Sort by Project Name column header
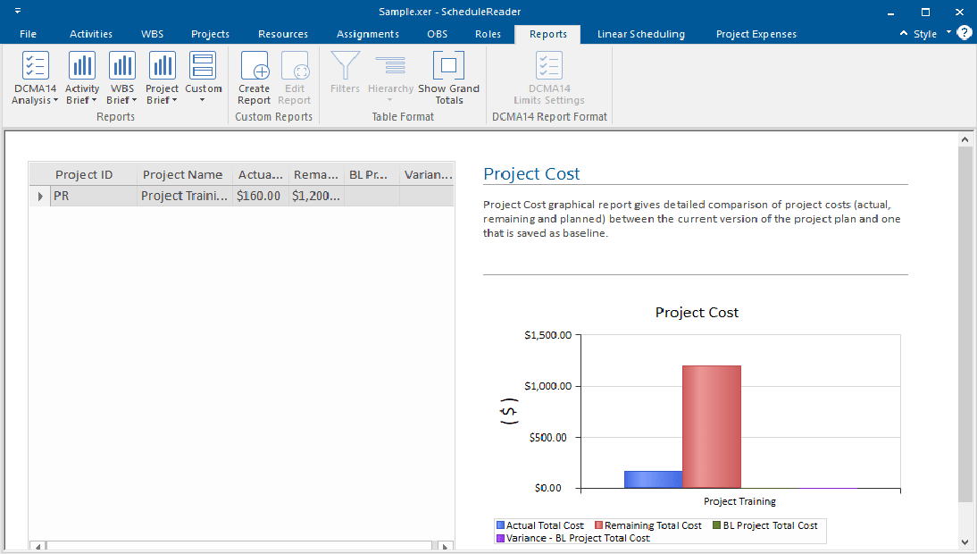 point(183,174)
